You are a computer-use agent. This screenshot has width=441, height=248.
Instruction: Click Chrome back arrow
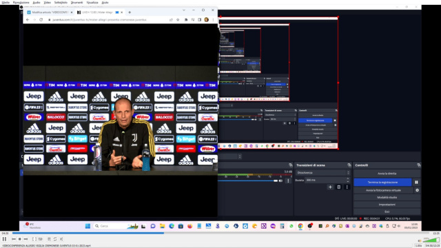[x=28, y=20]
